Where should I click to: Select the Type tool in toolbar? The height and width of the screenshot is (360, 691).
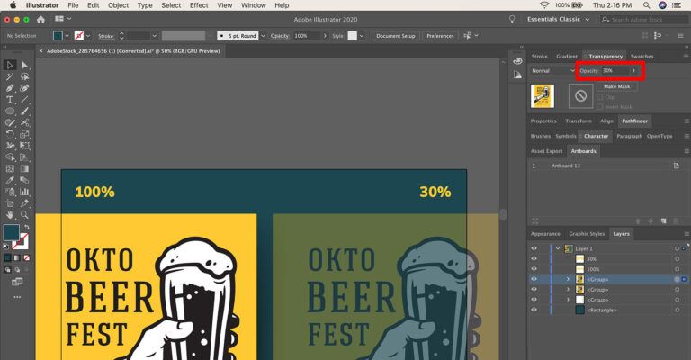(x=10, y=100)
